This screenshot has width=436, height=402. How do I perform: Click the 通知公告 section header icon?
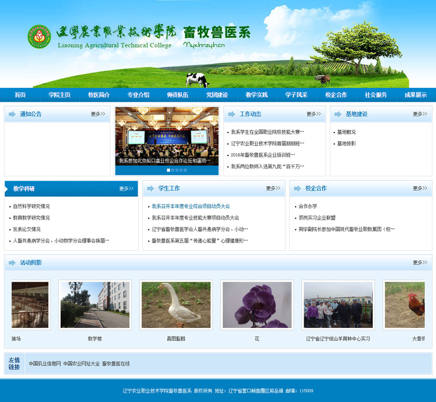(13, 114)
